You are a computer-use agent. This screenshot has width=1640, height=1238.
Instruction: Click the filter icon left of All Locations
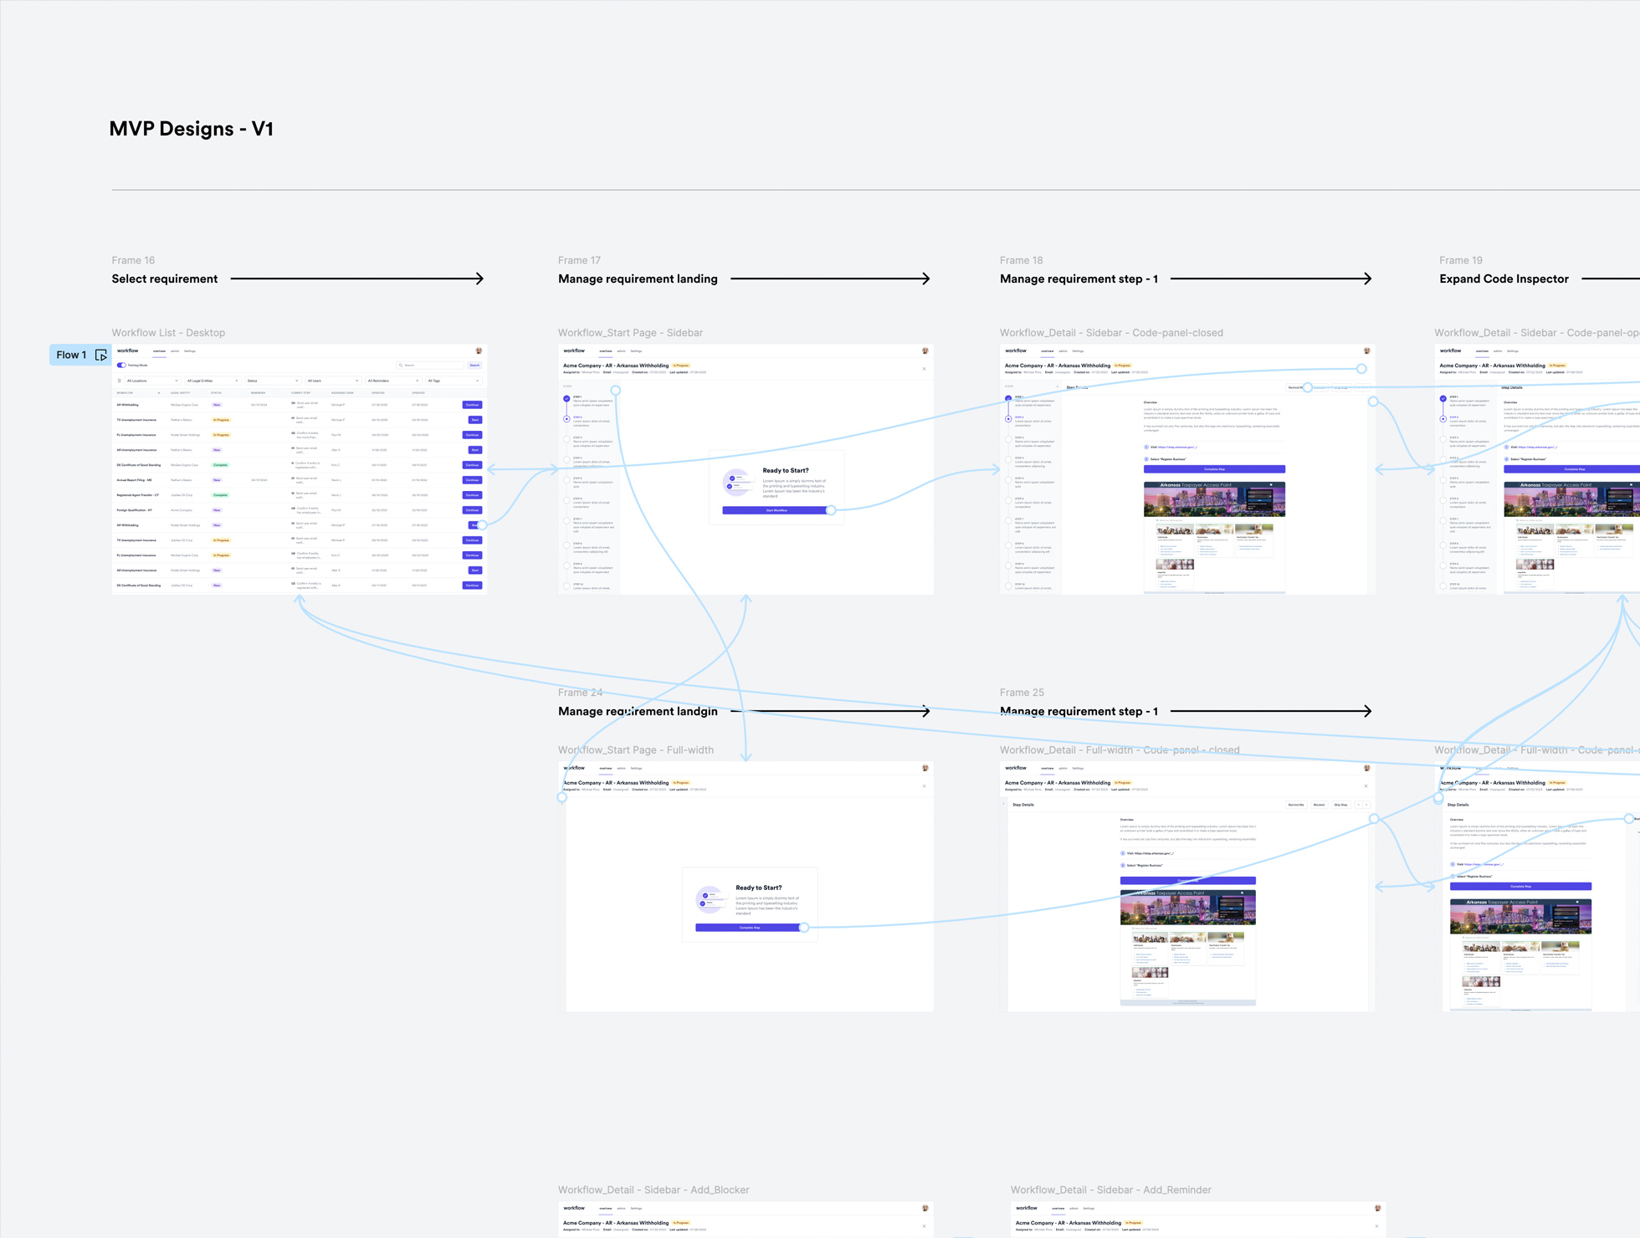pyautogui.click(x=120, y=381)
